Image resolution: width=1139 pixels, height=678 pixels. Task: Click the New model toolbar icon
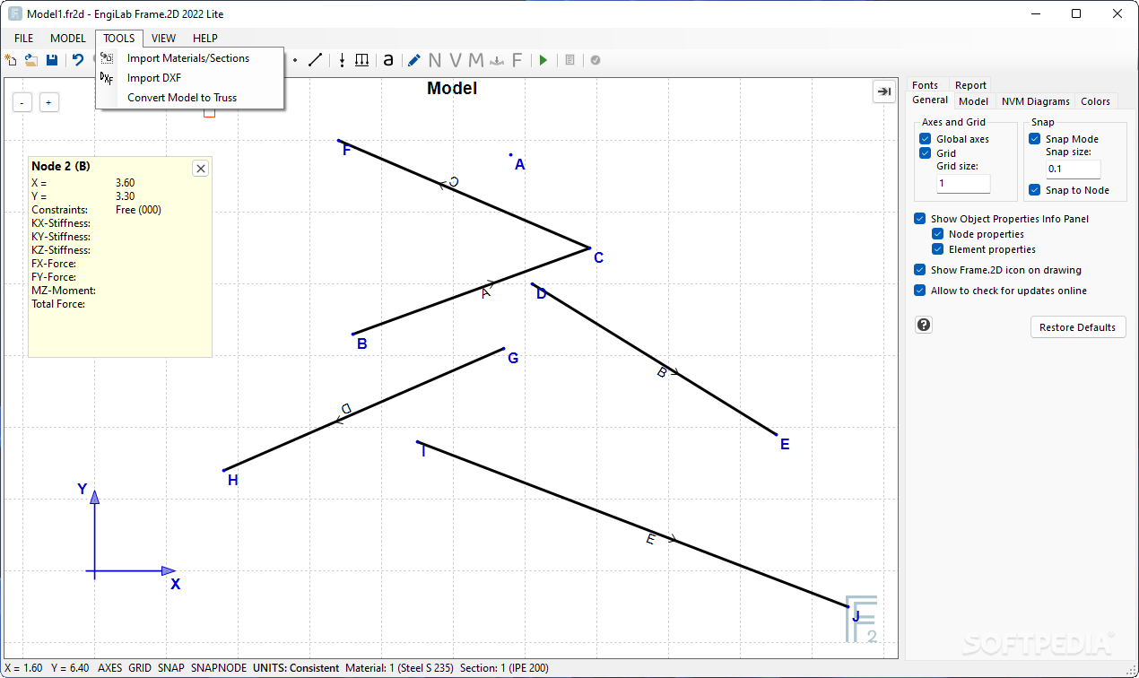pyautogui.click(x=11, y=60)
